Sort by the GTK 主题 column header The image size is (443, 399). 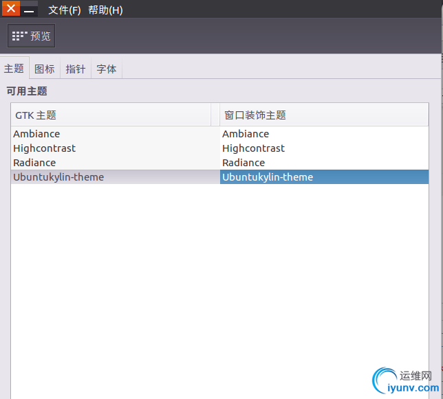111,115
